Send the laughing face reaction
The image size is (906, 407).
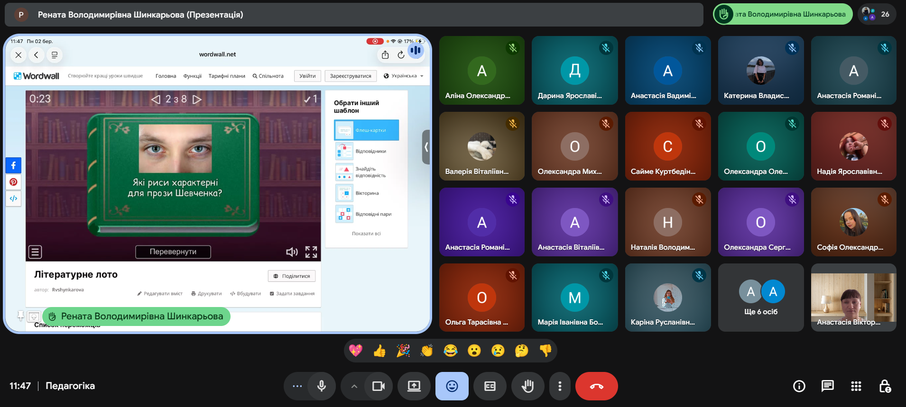[x=451, y=351]
